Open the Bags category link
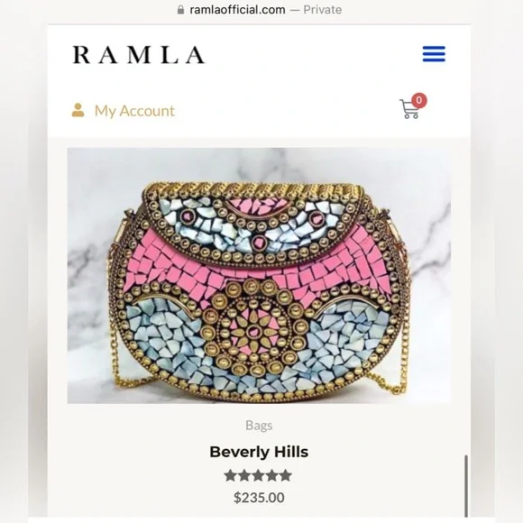This screenshot has height=523, width=523. [x=259, y=426]
